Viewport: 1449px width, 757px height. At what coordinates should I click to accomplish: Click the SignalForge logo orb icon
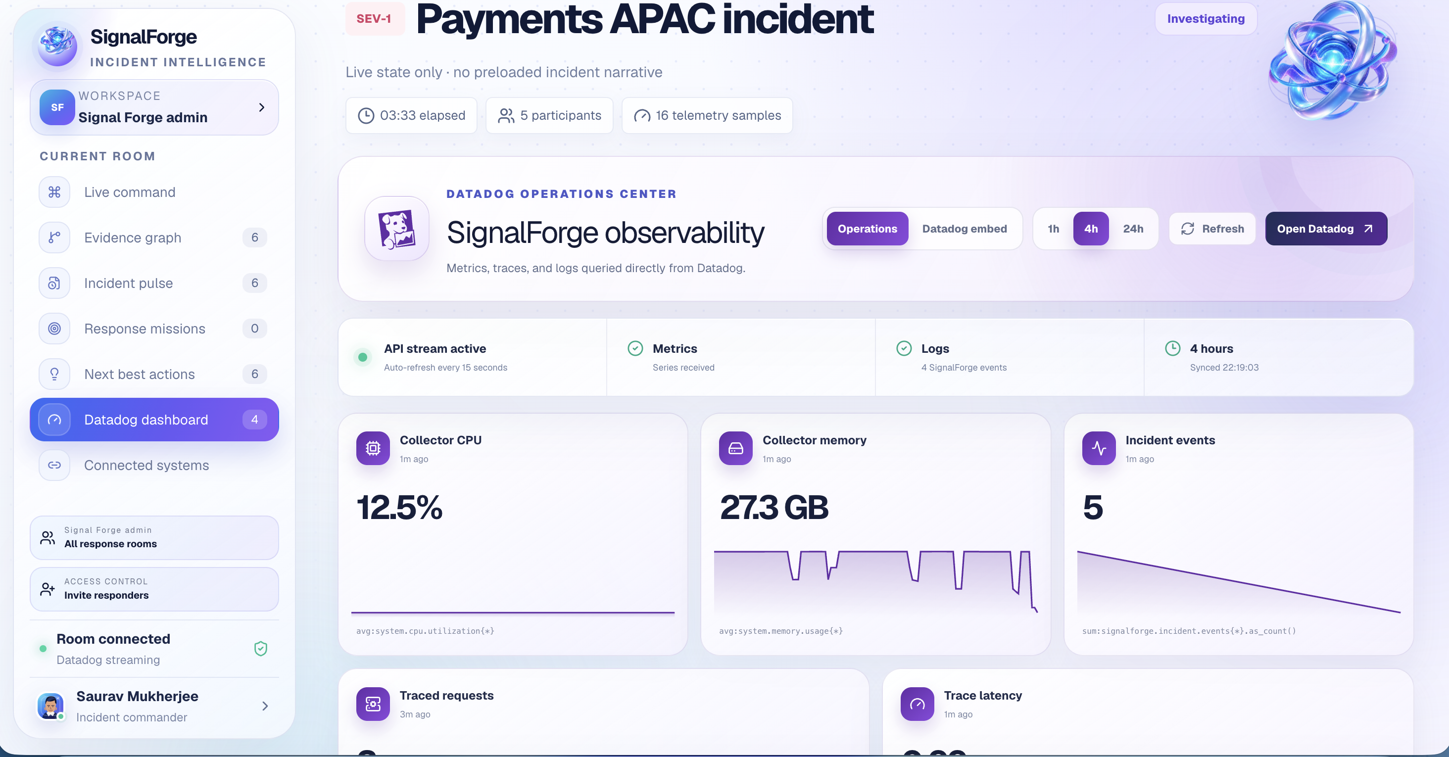[57, 47]
